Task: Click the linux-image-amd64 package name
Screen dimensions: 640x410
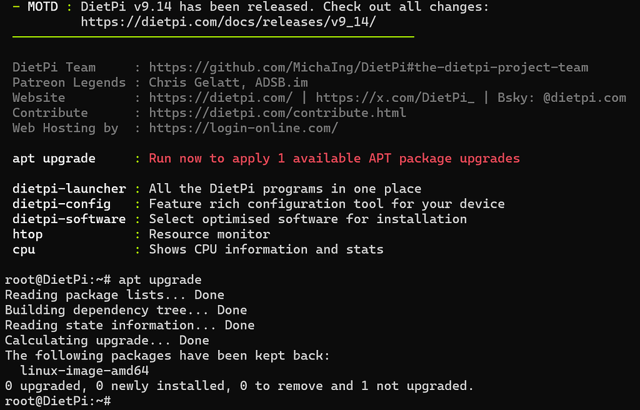Action: (x=84, y=371)
